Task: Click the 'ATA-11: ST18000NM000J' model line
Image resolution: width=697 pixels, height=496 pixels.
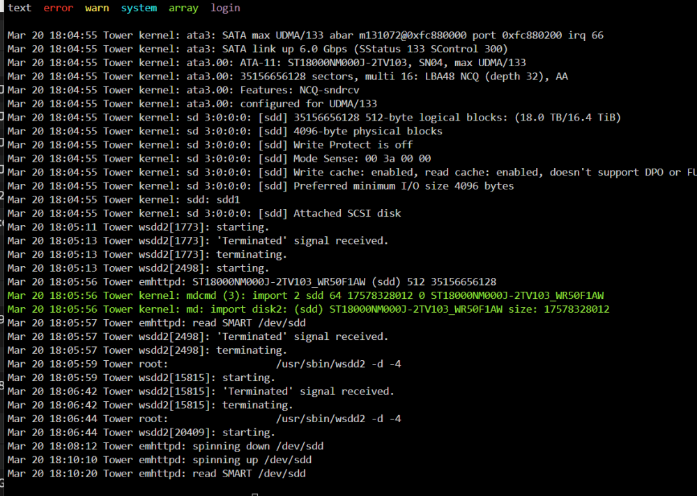Action: (x=267, y=63)
